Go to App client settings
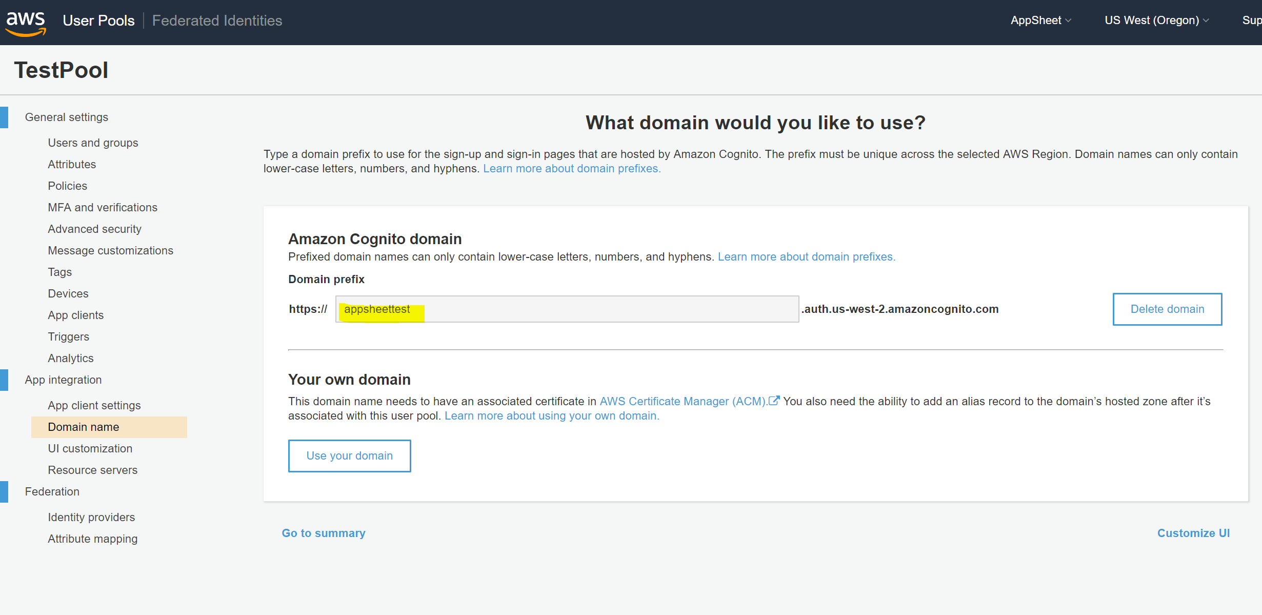The width and height of the screenshot is (1262, 615). click(x=94, y=405)
